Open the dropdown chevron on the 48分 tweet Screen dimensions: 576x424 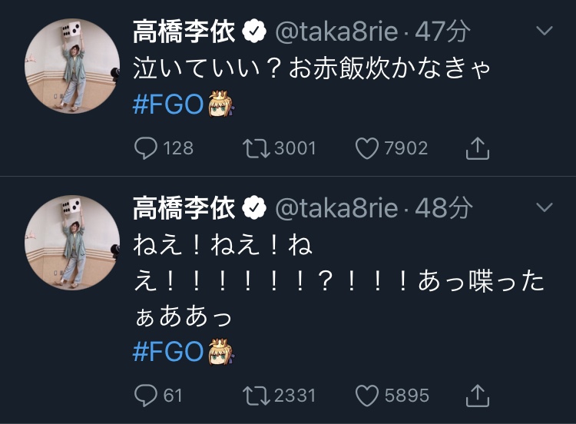pyautogui.click(x=544, y=207)
